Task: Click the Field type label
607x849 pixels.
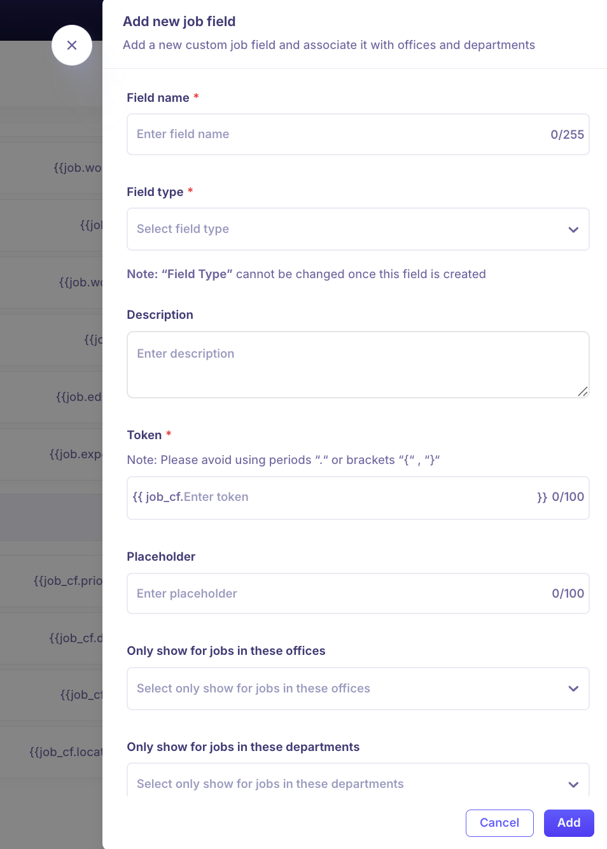Action: [155, 192]
